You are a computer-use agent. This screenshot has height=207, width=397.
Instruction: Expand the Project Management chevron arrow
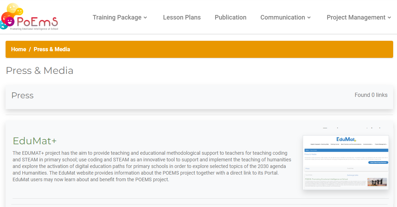tap(389, 18)
